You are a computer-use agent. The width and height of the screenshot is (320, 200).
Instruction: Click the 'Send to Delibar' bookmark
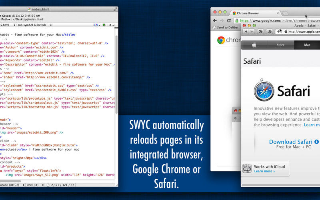pos(226,27)
